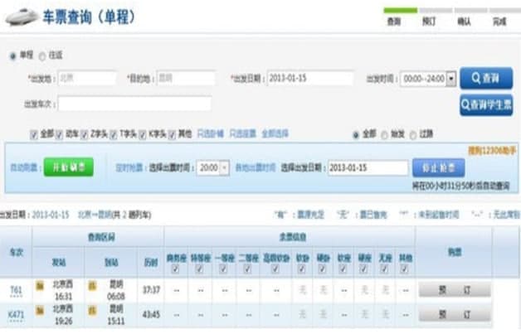Click the green 开始刷票 button
The height and width of the screenshot is (334, 521).
69,167
